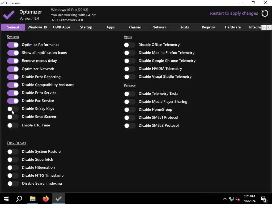
Task: Enable Disable NVIDIA Telemetry
Action: point(130,69)
